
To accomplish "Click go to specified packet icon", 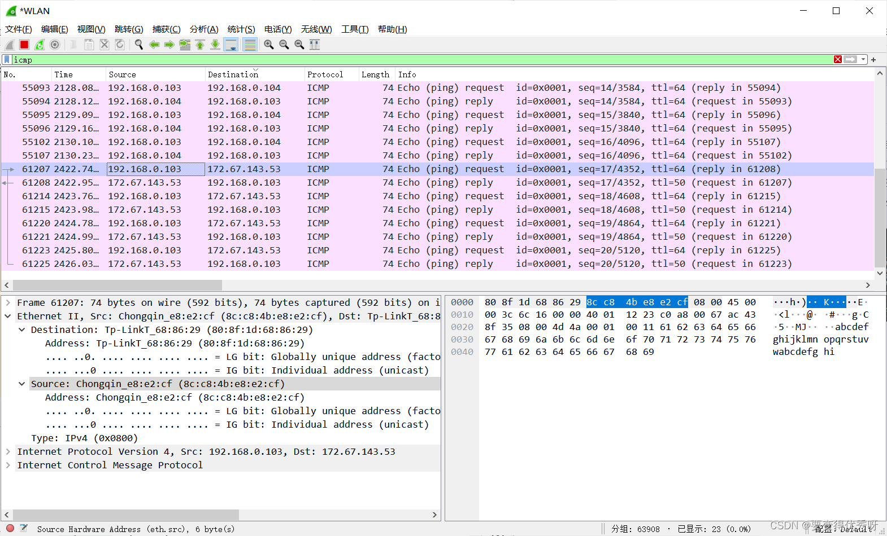I will tap(185, 45).
